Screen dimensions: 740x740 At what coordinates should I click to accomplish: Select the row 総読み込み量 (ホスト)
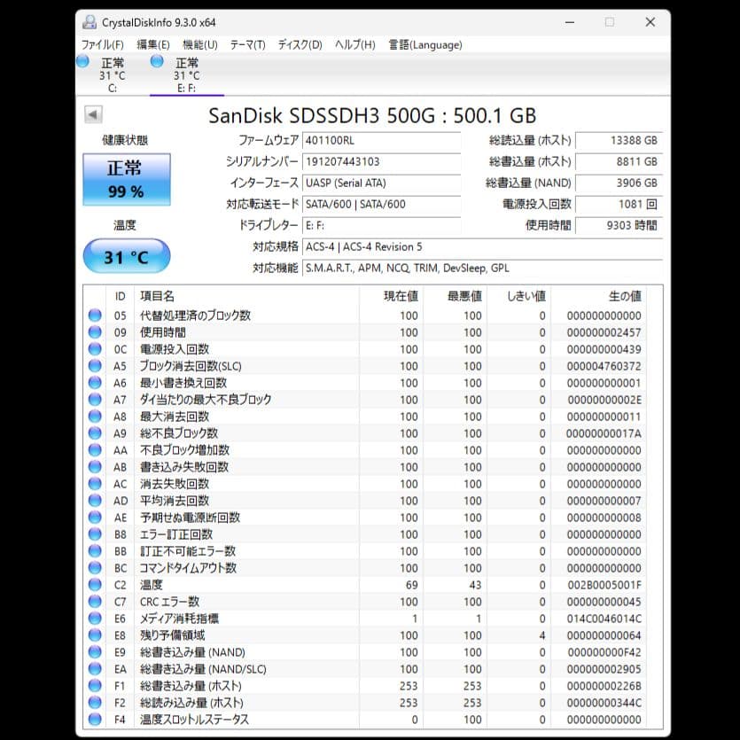coord(365,703)
